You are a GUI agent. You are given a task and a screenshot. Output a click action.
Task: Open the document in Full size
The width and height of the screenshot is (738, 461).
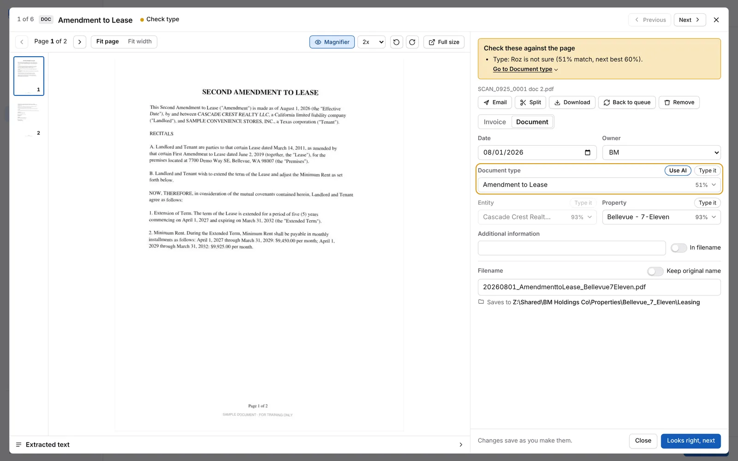point(444,42)
